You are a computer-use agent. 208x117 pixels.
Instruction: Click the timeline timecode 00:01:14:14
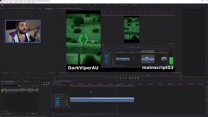[56, 83]
